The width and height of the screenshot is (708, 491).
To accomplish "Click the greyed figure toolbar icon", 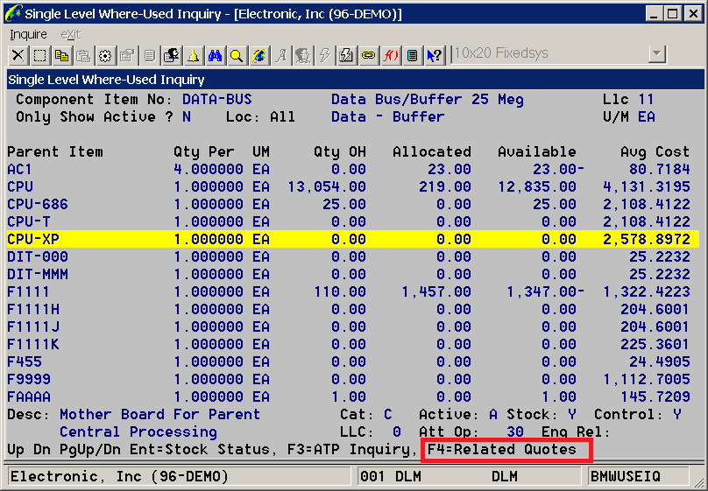I will click(302, 55).
